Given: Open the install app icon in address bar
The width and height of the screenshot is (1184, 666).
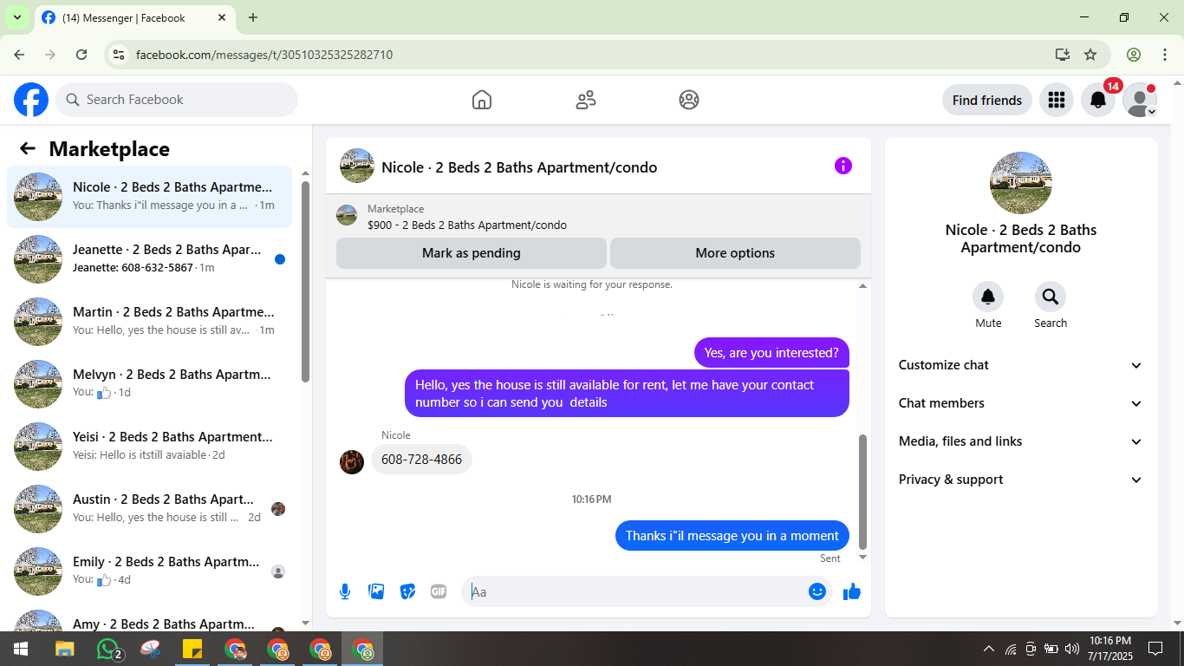Looking at the screenshot, I should [1063, 55].
